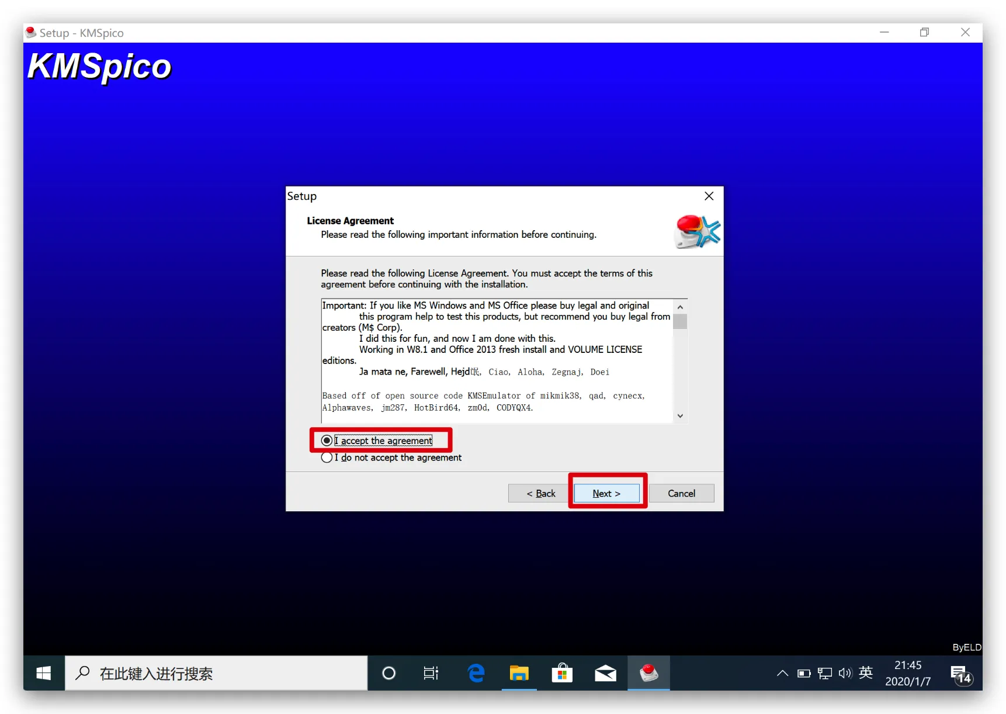Screen dimensions: 1006x714
Task: Close the Setup dialog with X
Action: (709, 196)
